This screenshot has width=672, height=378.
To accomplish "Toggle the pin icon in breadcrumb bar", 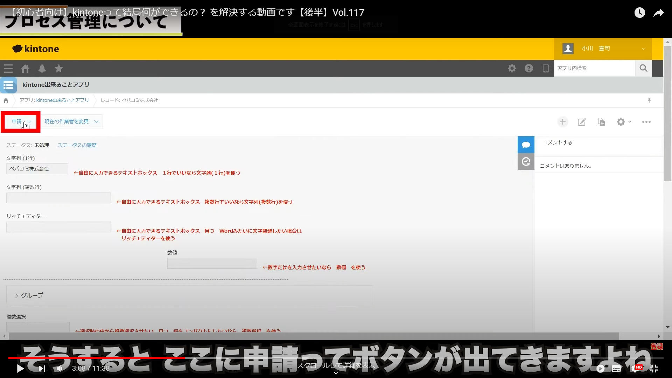I will (x=649, y=100).
